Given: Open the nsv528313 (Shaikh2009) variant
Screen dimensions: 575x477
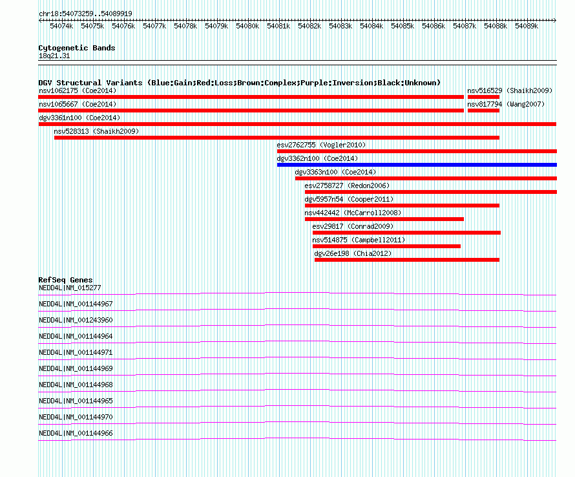Looking at the screenshot, I should pos(96,131).
